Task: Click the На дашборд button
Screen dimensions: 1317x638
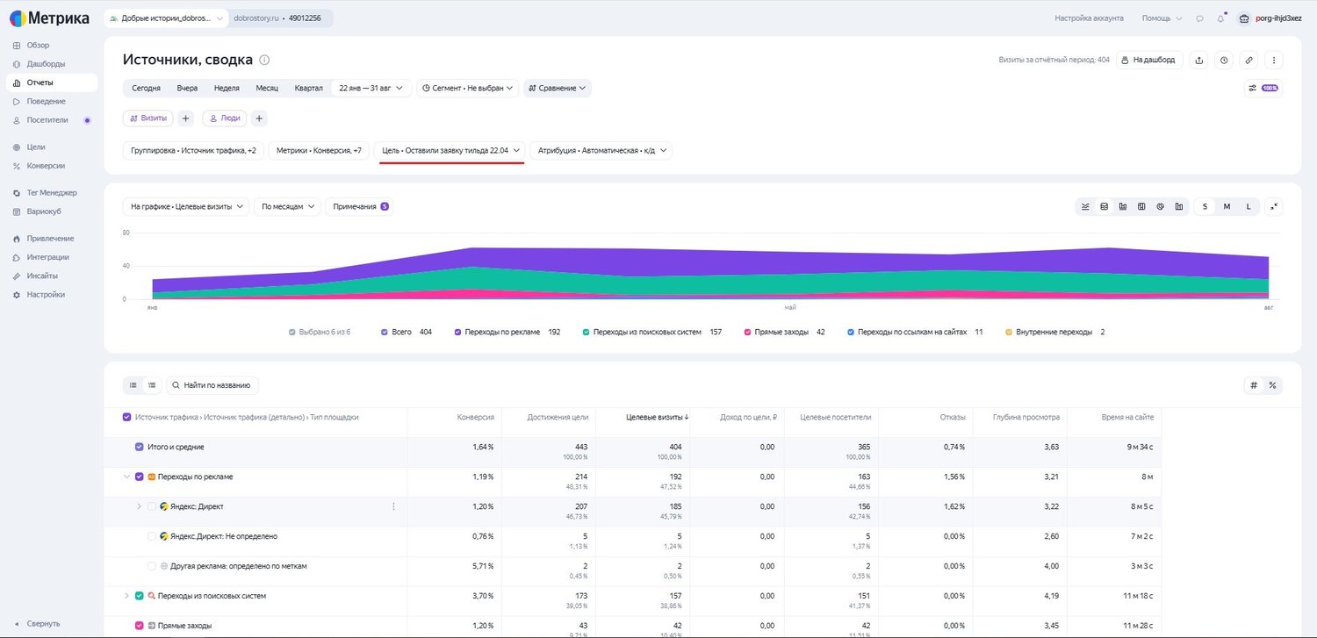Action: tap(1149, 60)
